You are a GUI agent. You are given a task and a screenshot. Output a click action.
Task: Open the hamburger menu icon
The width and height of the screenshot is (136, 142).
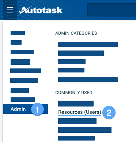pyautogui.click(x=10, y=10)
